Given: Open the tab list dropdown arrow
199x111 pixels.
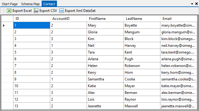Looking at the screenshot, I should point(192,4).
